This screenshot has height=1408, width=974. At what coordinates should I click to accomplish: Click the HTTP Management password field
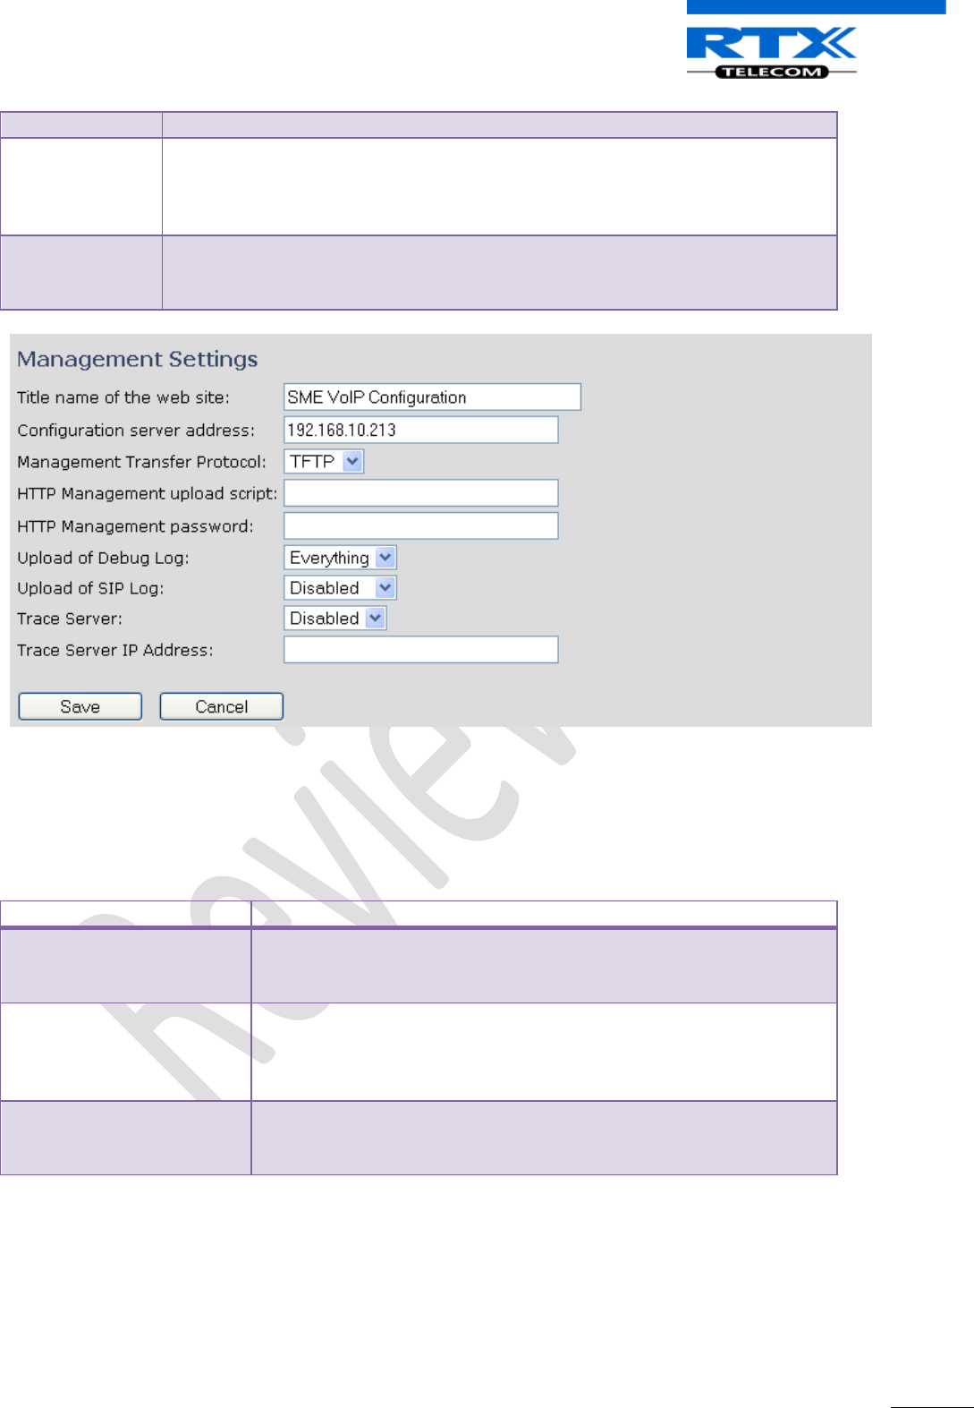pyautogui.click(x=421, y=525)
